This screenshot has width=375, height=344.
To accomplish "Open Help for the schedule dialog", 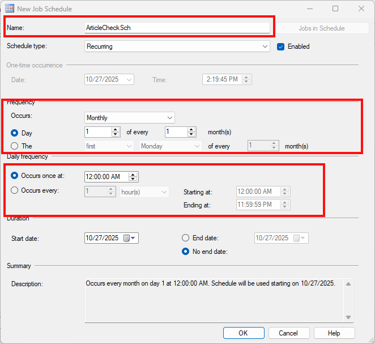I will (x=334, y=333).
